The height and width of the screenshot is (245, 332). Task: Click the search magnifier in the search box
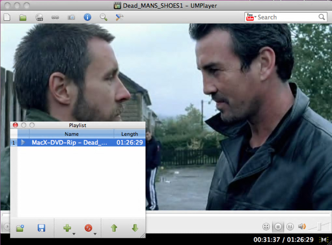pyautogui.click(x=322, y=17)
